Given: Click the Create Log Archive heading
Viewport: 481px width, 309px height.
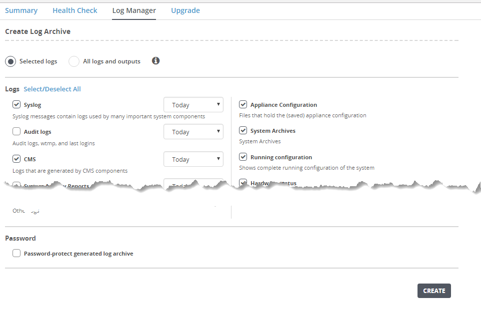Looking at the screenshot, I should 37,31.
